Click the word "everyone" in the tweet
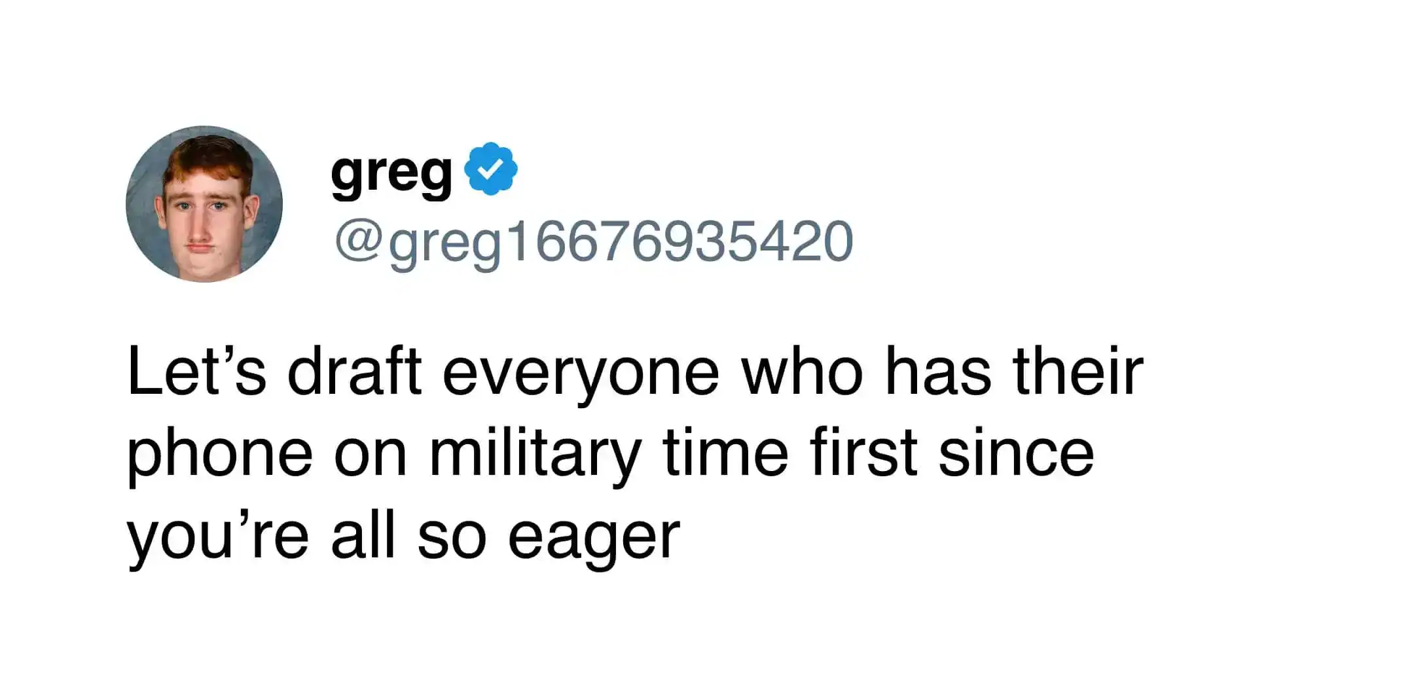 [581, 373]
